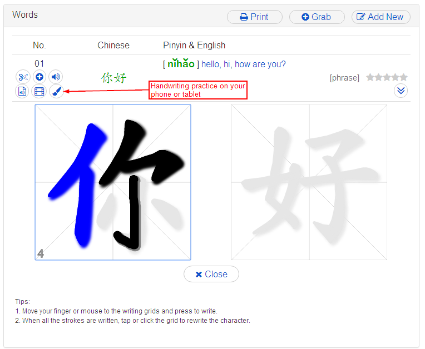This screenshot has height=349, width=425.
Task: Open the film strip animation icon
Action: point(39,91)
